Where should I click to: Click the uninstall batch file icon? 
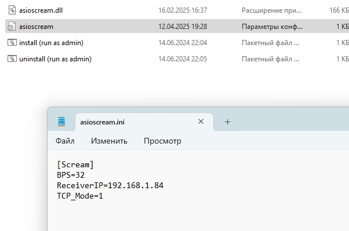[12, 58]
